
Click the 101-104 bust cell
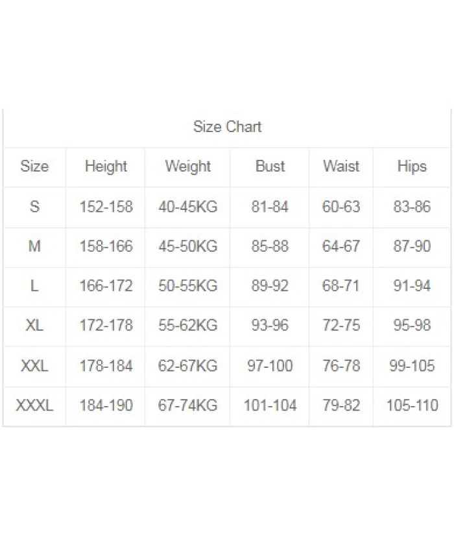click(270, 406)
